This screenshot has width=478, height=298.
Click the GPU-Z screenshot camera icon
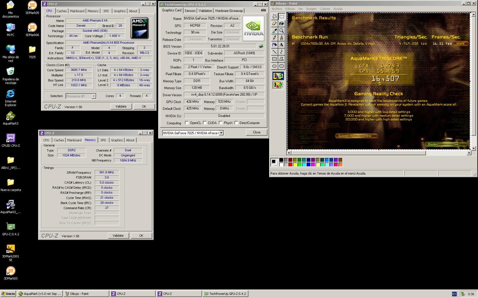263,10
